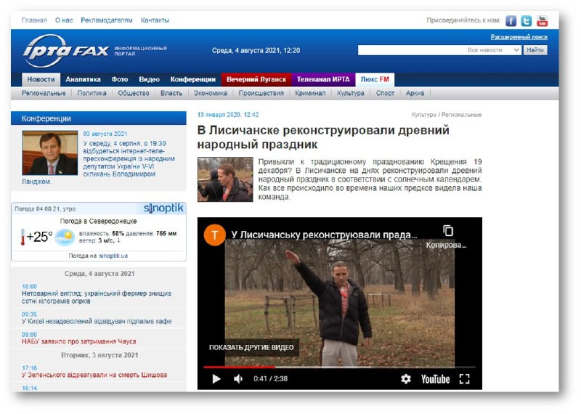
Task: Open Расширенный поиск link
Action: coord(519,37)
